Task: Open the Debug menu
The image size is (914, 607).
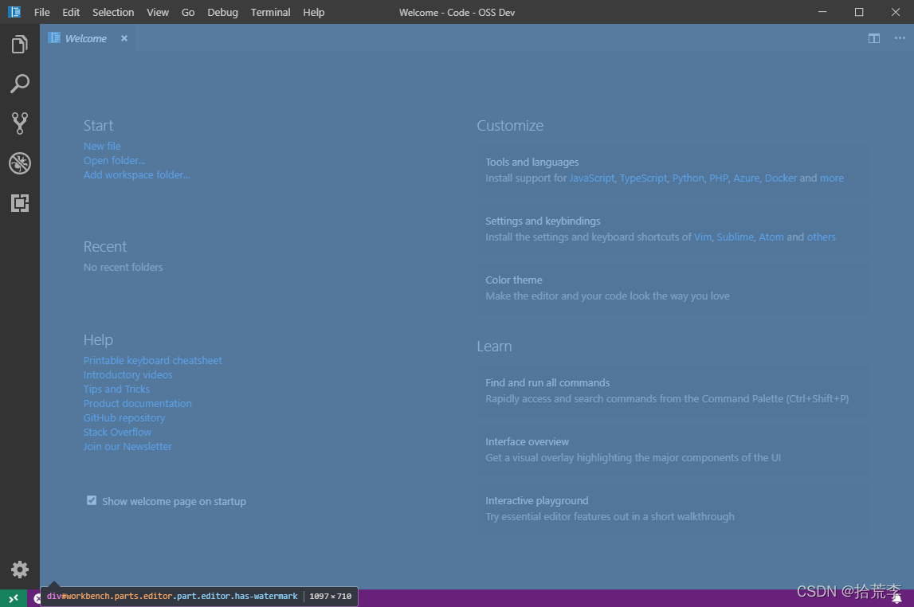Action: click(222, 12)
